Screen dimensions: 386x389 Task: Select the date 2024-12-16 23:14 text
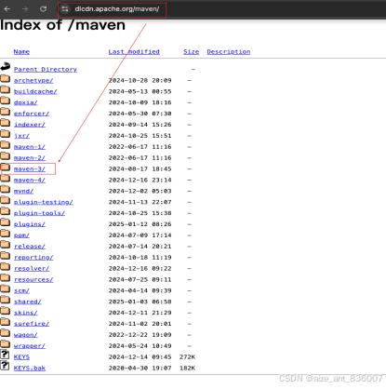(x=140, y=181)
